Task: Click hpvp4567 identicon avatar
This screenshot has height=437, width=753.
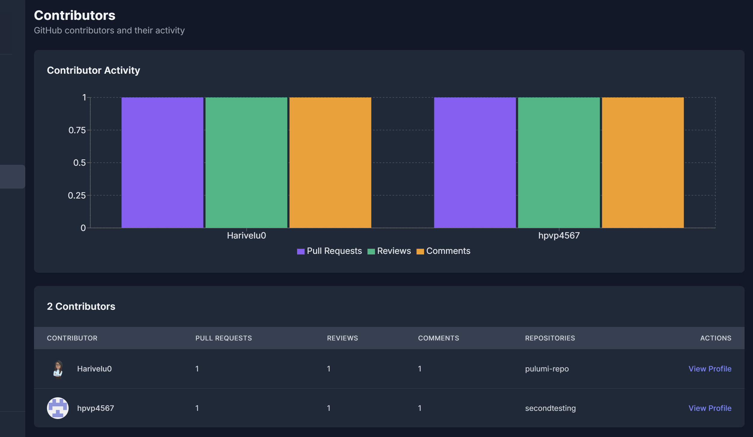Action: coord(58,408)
